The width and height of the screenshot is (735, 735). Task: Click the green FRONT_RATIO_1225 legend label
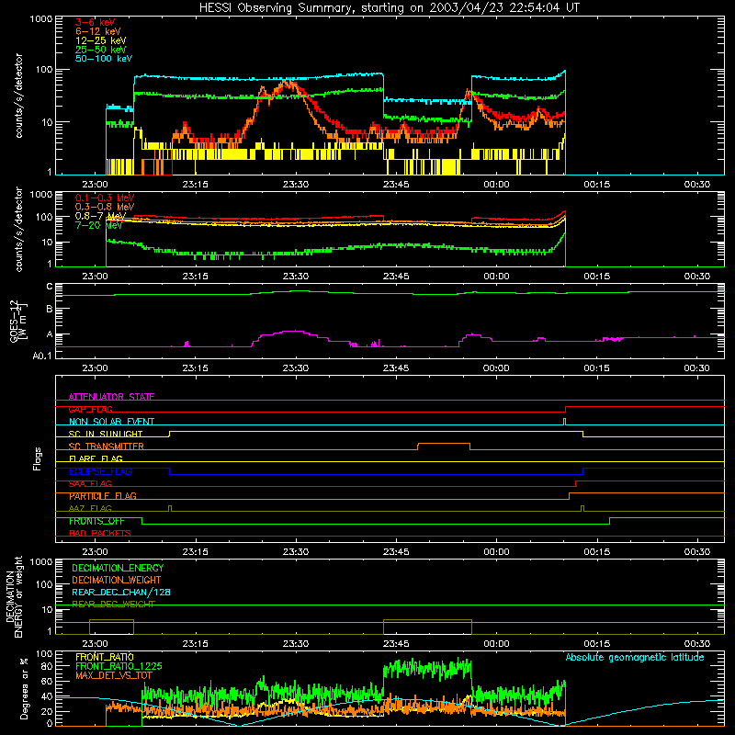click(119, 666)
